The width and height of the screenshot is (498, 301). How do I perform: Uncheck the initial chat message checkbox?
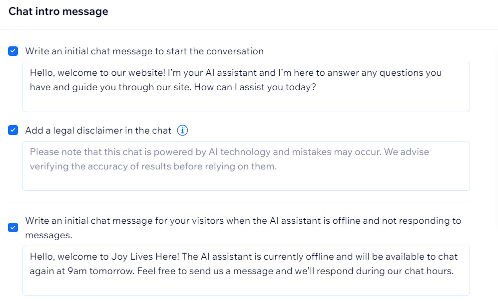pyautogui.click(x=13, y=51)
